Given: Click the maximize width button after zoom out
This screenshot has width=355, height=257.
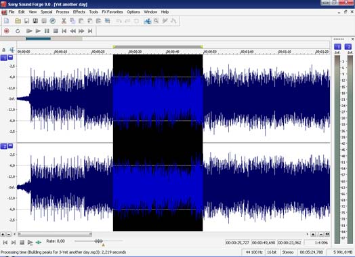Looking at the screenshot, I should [x=327, y=235].
